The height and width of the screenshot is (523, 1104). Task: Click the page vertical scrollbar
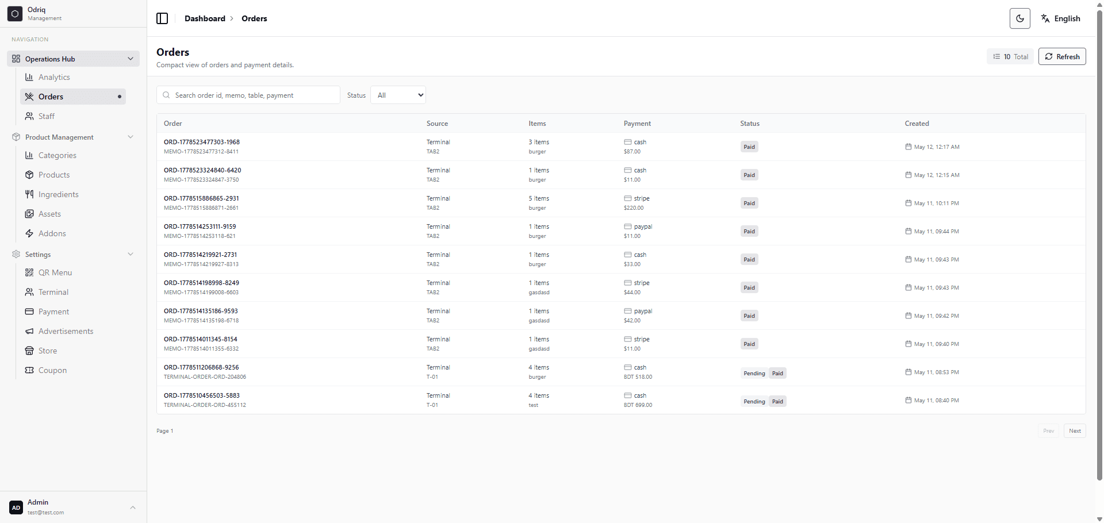(1099, 245)
